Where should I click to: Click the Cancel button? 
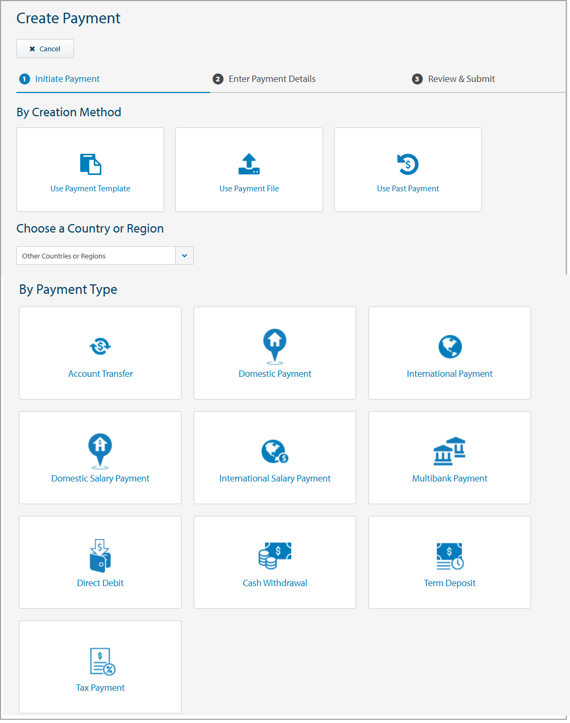(45, 48)
